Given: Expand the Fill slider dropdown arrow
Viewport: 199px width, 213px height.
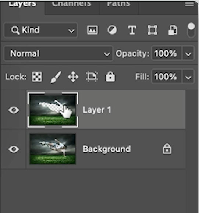Looking at the screenshot, I should 188,77.
